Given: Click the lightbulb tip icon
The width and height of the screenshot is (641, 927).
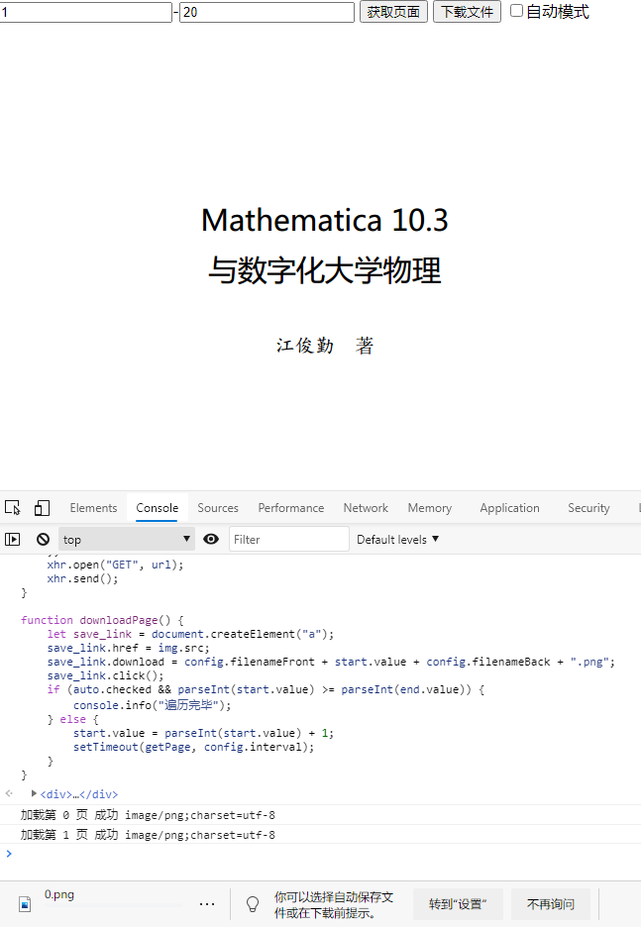Looking at the screenshot, I should tap(253, 904).
